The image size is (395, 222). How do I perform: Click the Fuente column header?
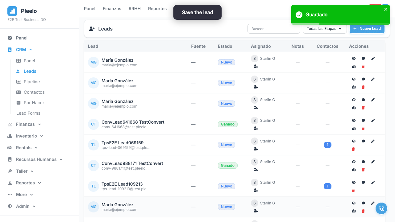point(198,46)
